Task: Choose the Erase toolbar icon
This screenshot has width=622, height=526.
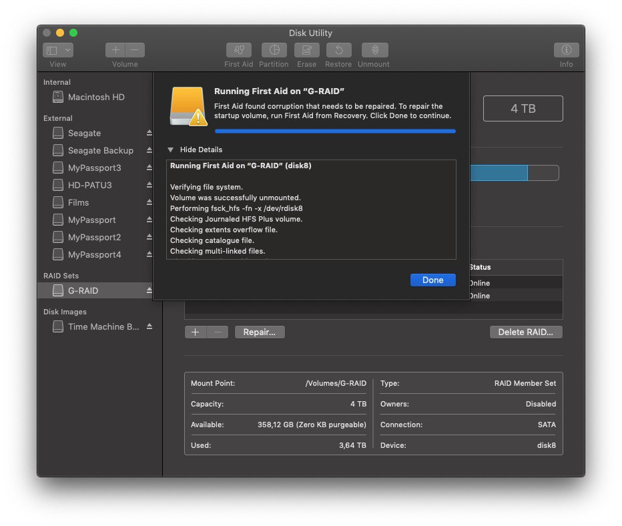Action: 306,50
